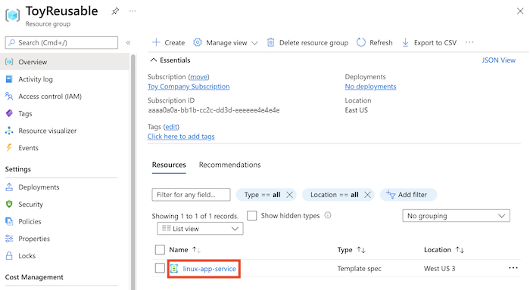Sort by the Name column
Viewport: 530px width, 290px height.
click(185, 250)
